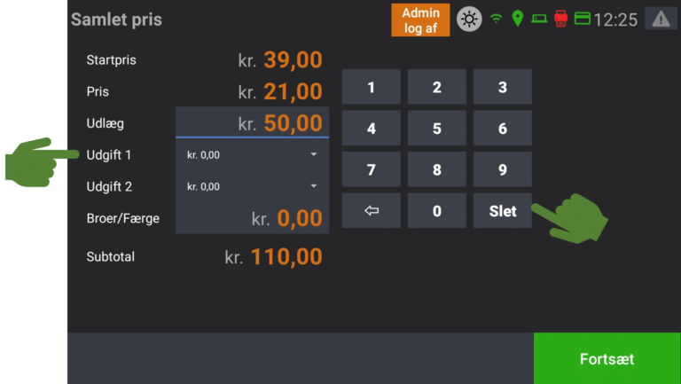This screenshot has height=384, width=681.
Task: Tap number 9 on the keypad
Action: tap(503, 169)
